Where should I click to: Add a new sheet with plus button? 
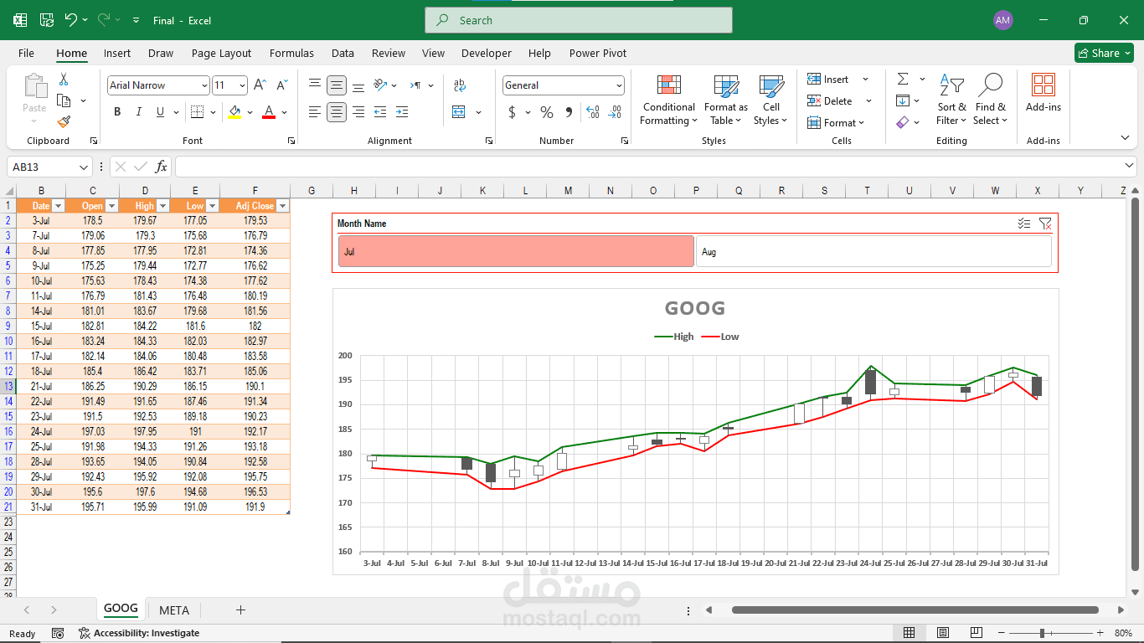point(240,610)
